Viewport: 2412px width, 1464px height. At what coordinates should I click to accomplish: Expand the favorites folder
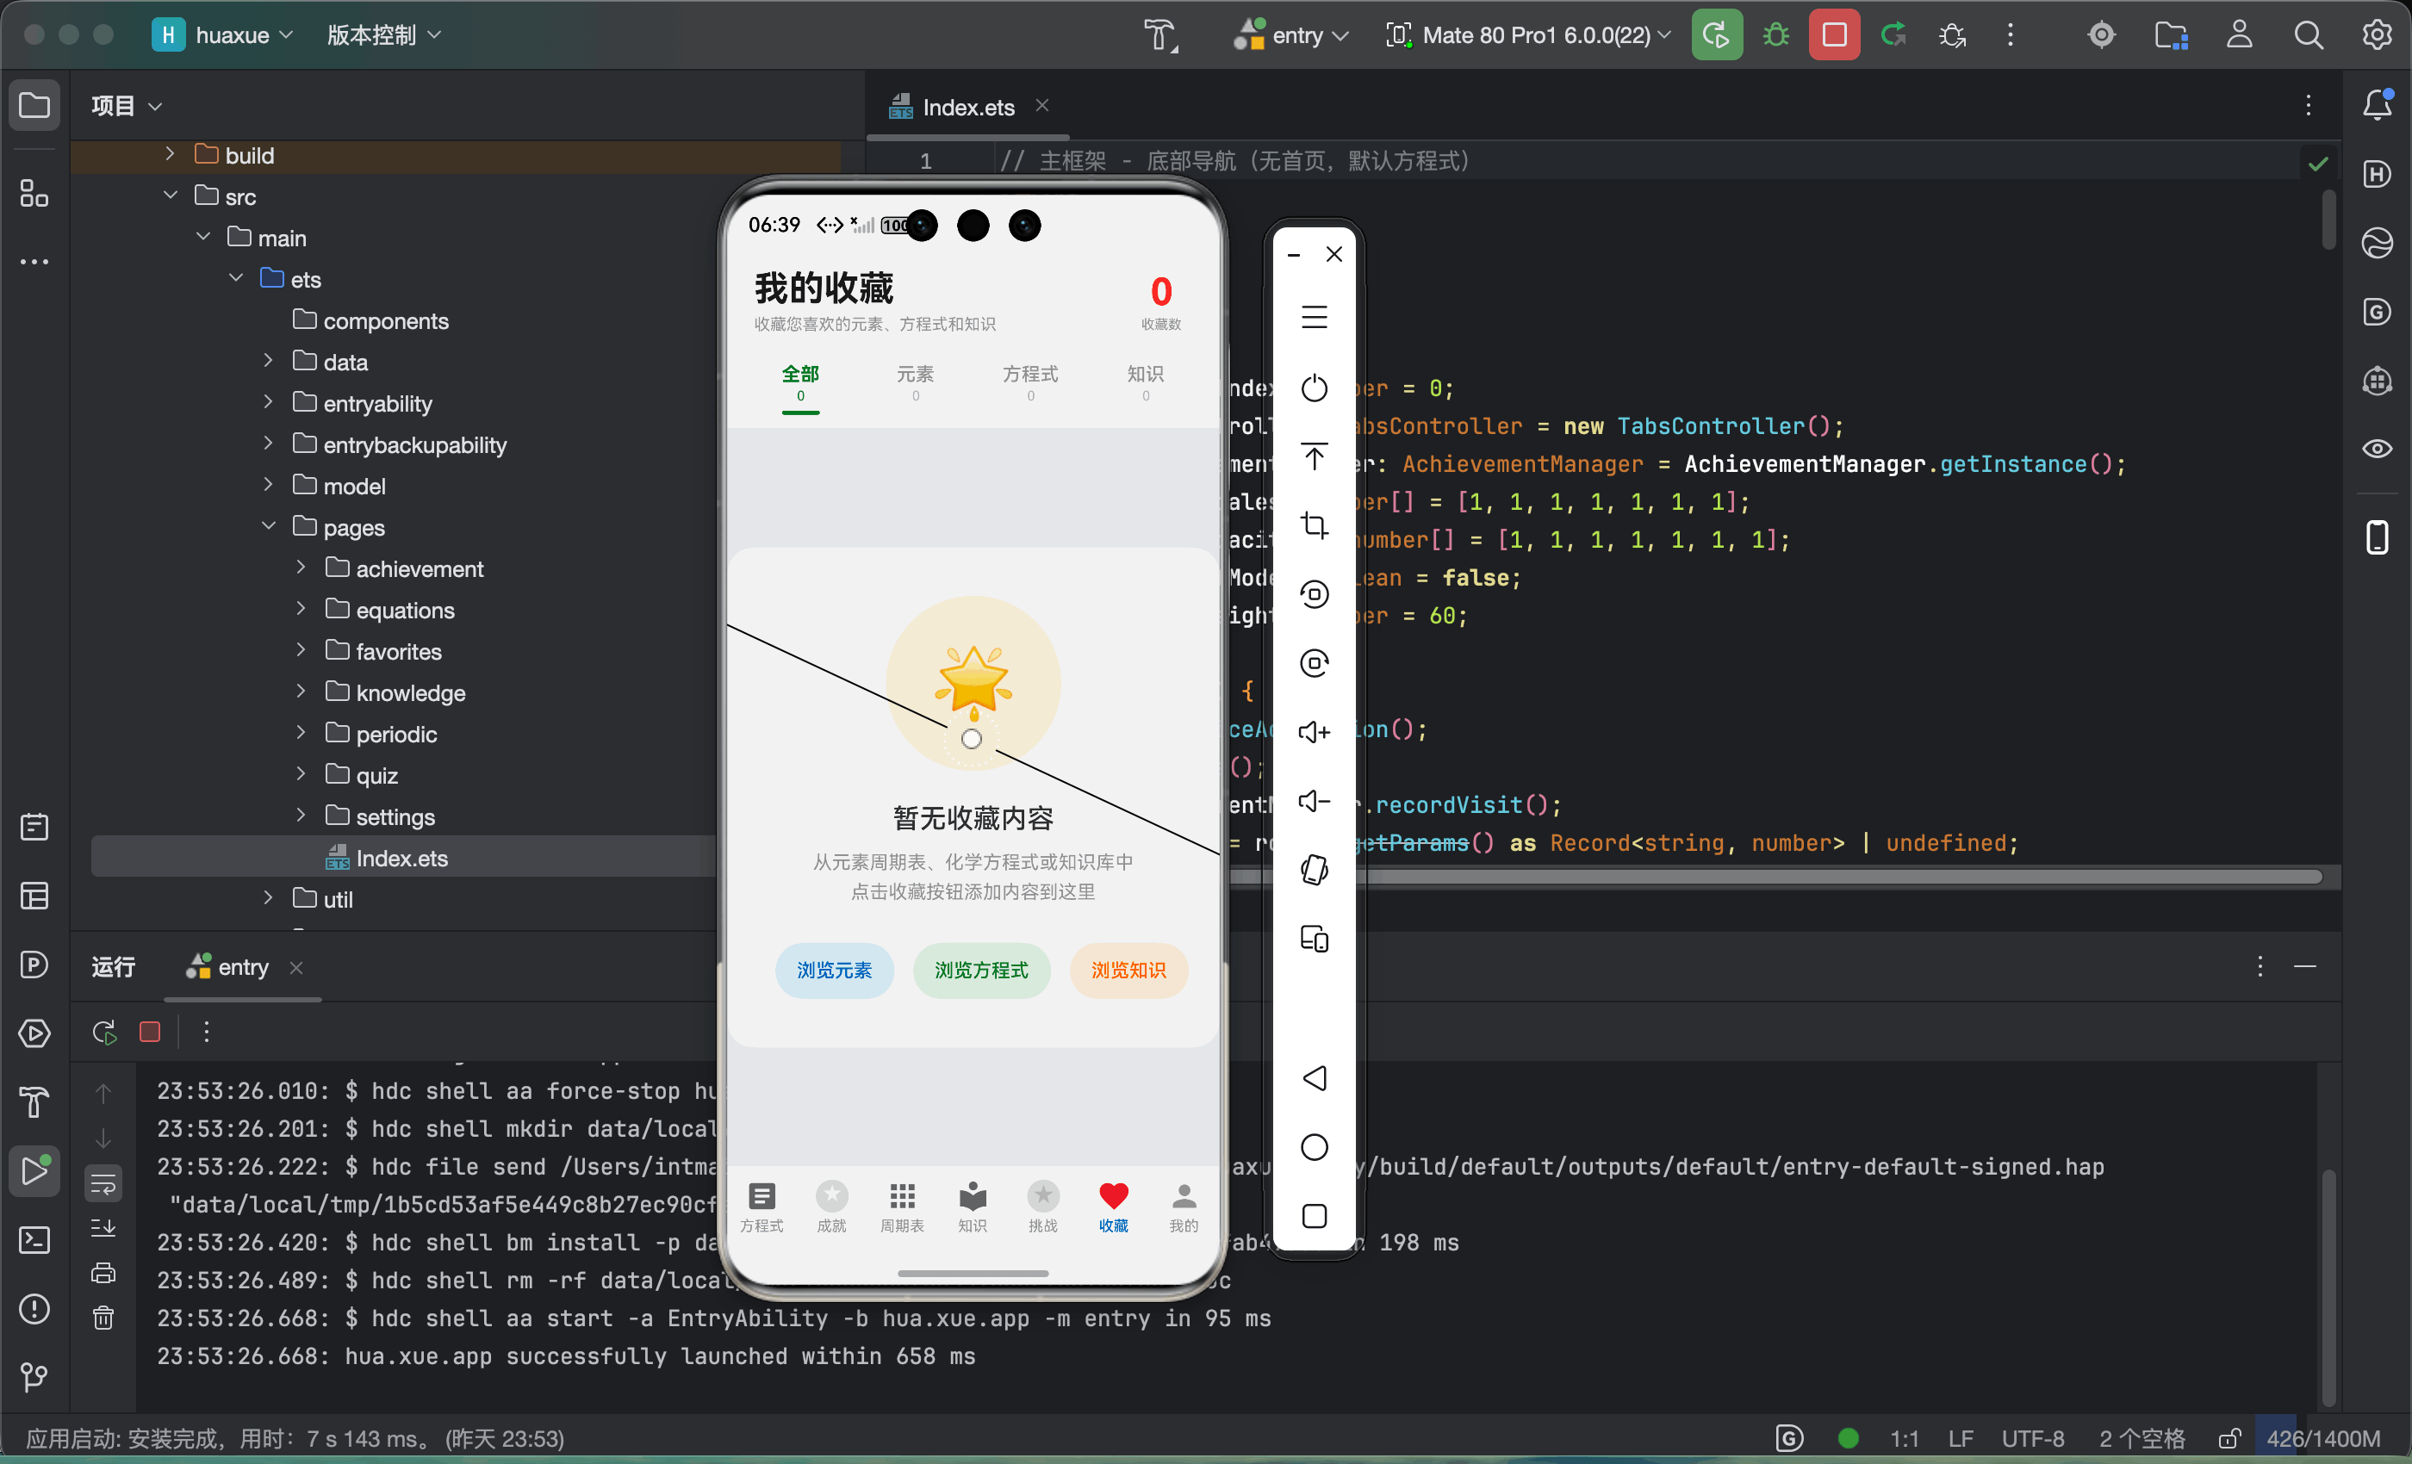point(301,651)
